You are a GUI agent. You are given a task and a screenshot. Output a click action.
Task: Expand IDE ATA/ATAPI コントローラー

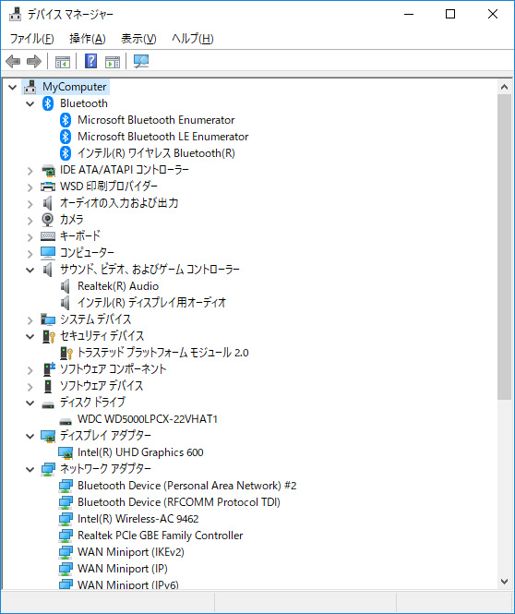pos(30,171)
